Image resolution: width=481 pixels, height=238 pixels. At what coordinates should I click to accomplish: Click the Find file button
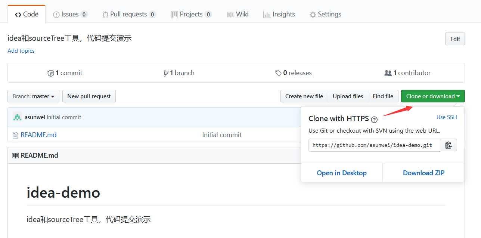383,96
